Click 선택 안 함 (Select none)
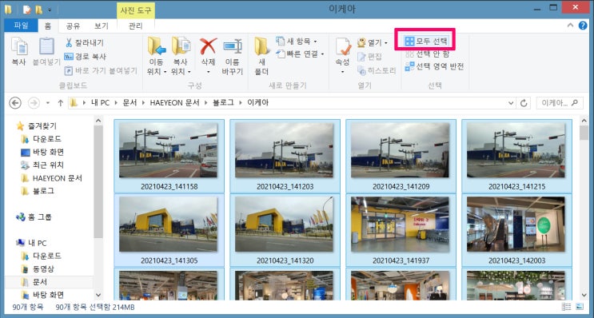 427,54
